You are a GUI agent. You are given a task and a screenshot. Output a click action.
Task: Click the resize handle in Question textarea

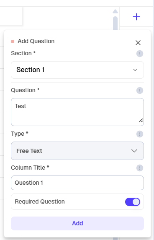tap(141, 121)
